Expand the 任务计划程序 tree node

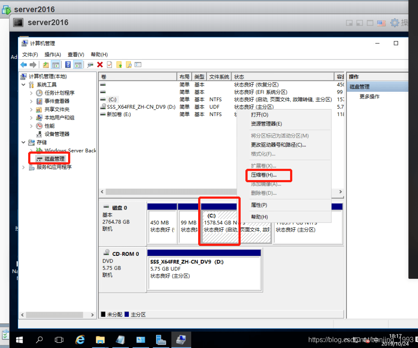click(31, 93)
